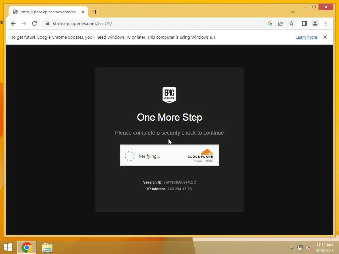Viewport: 339px width, 254px height.
Task: Close the store.epicgames.com tab
Action: pos(82,12)
